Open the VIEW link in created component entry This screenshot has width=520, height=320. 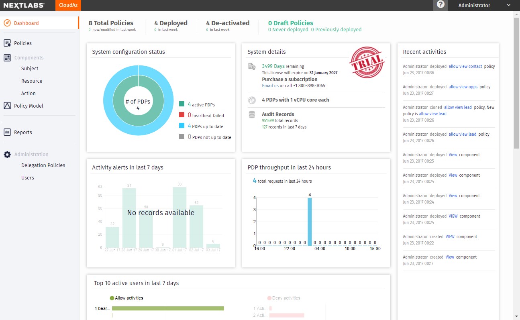pyautogui.click(x=450, y=237)
